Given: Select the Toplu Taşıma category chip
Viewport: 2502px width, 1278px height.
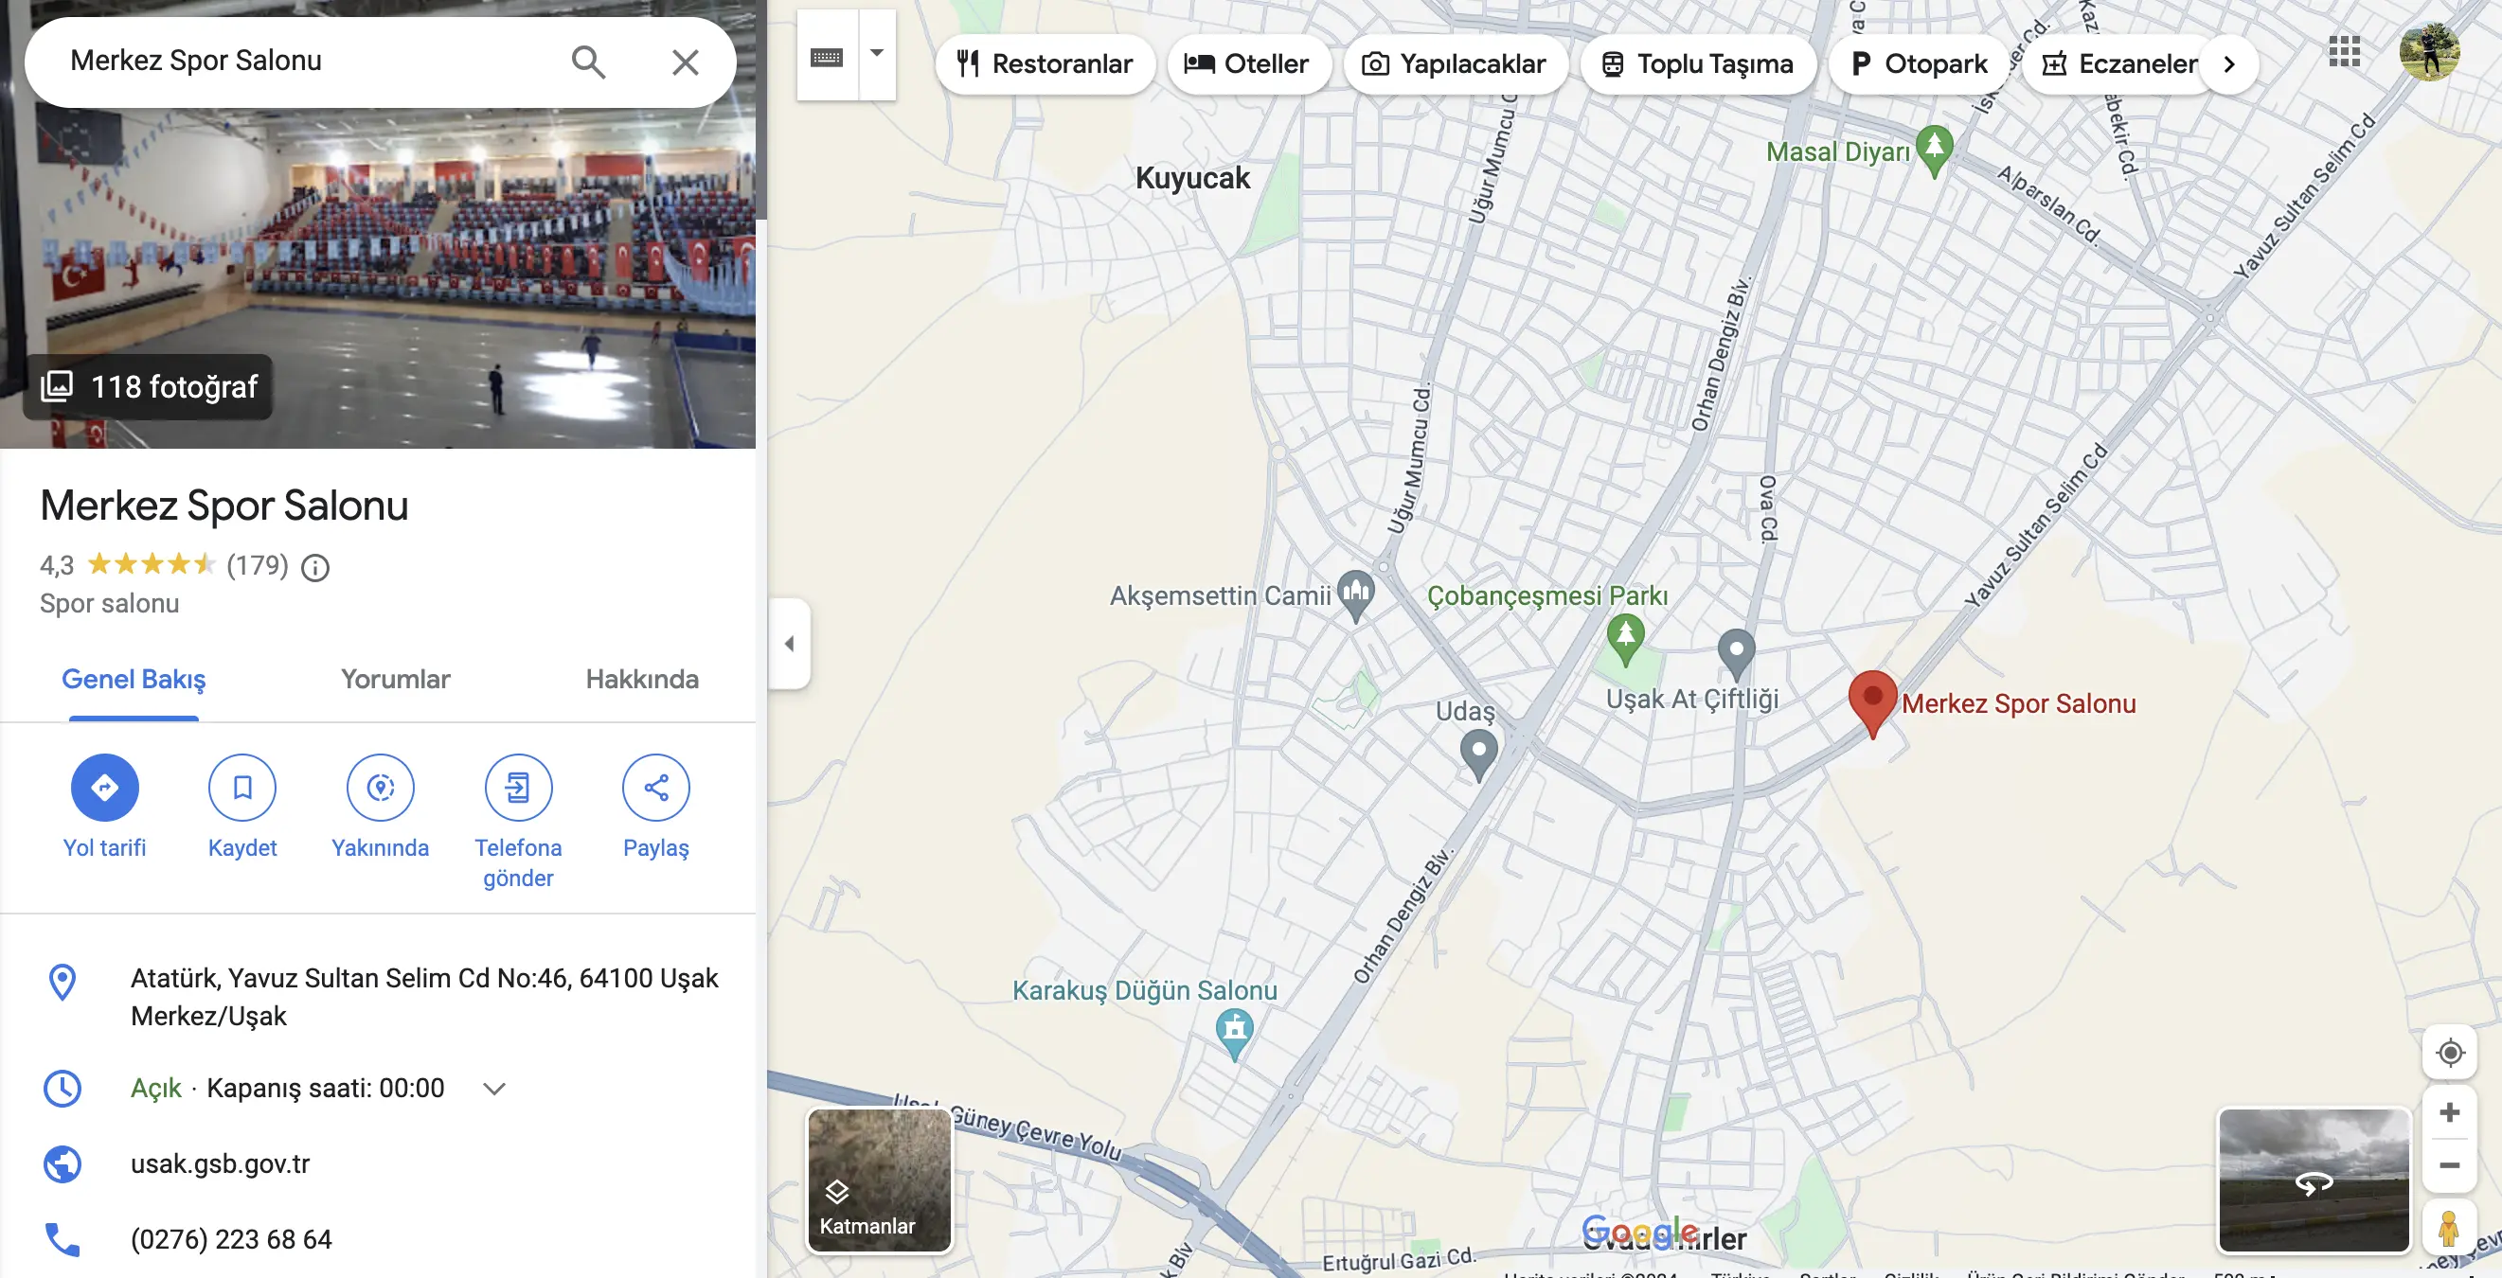Looking at the screenshot, I should click(1698, 64).
